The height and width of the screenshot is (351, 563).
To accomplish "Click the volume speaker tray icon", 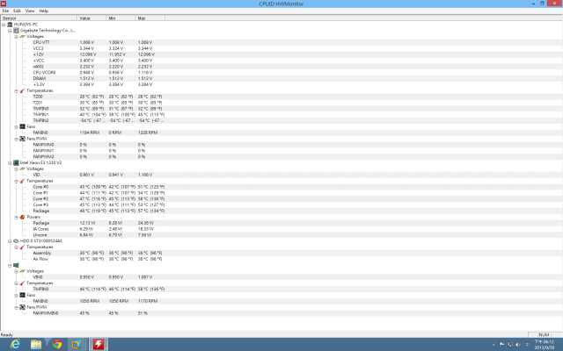I will tap(518, 345).
